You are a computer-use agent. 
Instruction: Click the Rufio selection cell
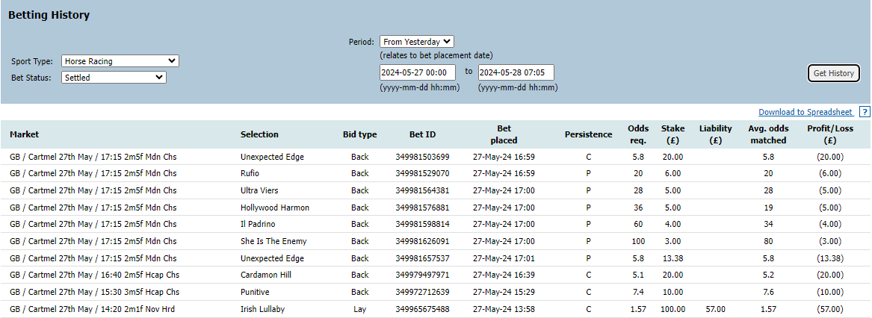249,173
